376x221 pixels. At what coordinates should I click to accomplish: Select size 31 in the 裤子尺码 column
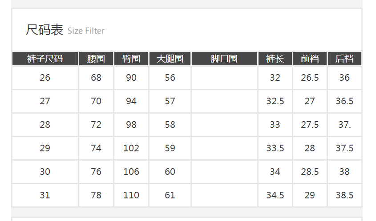(45, 195)
